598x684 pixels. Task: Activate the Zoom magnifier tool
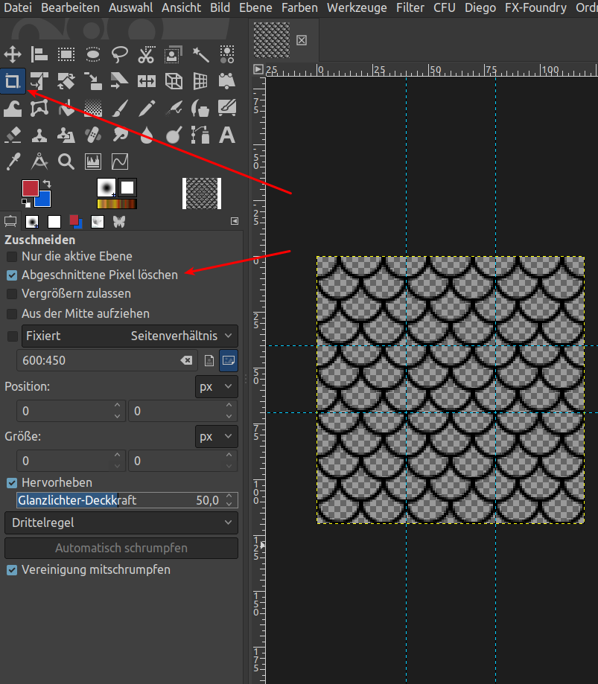coord(66,162)
